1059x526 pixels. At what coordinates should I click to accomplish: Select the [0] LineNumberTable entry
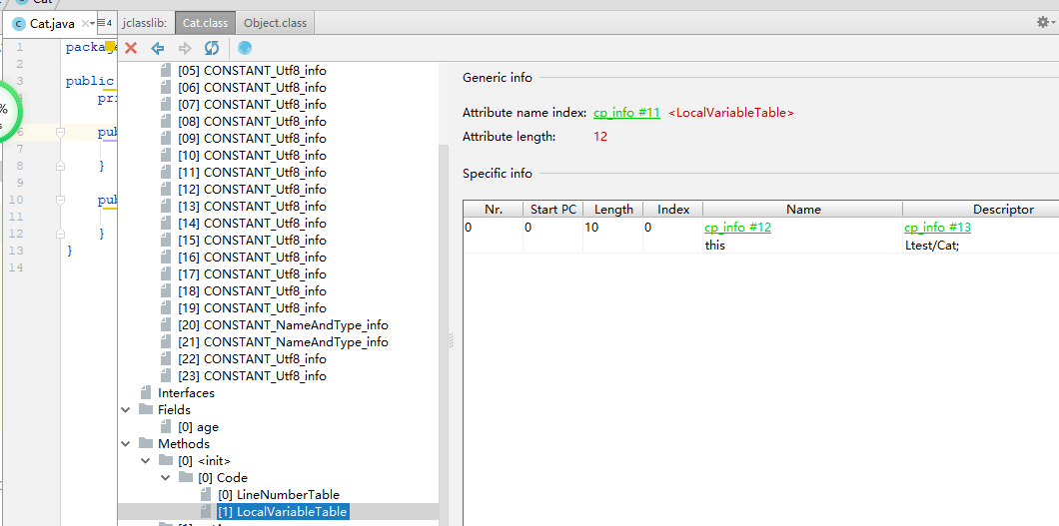point(279,495)
